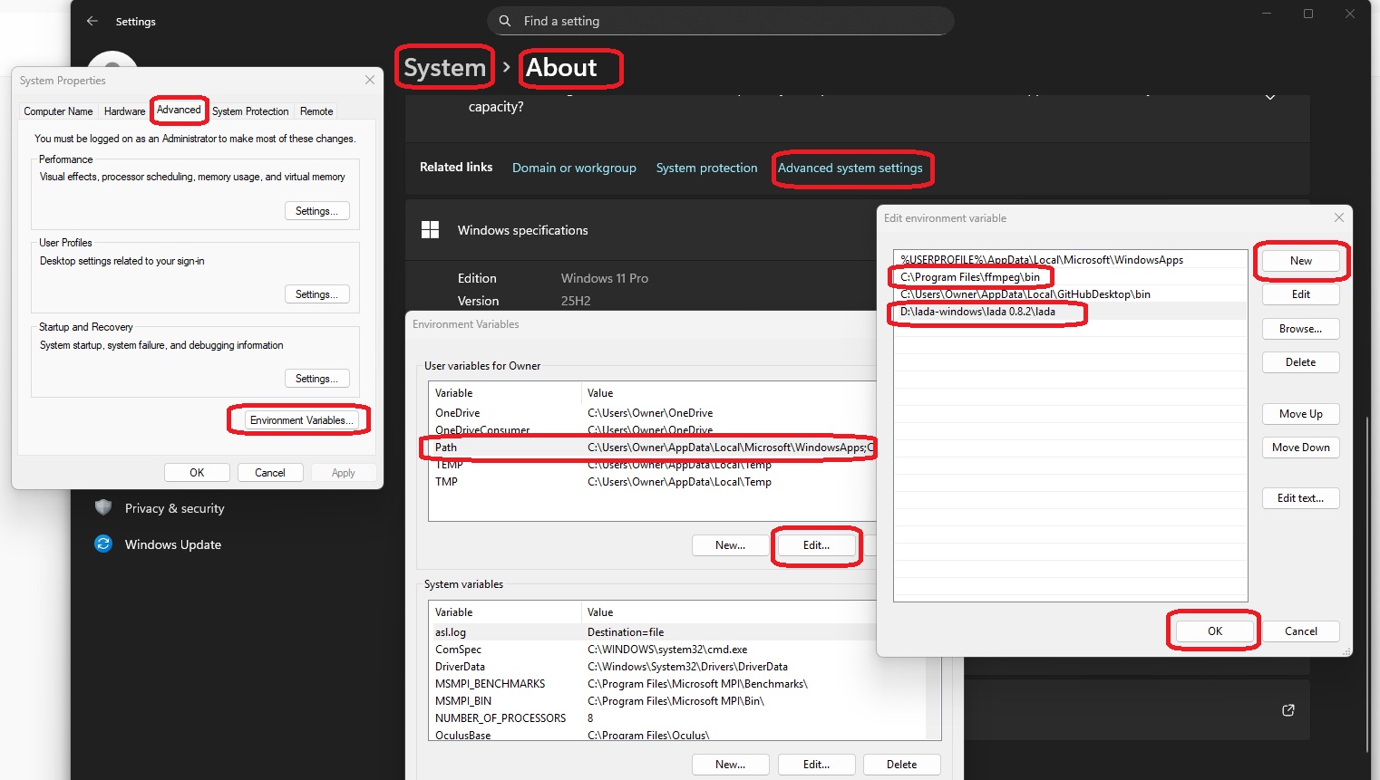Collapse the section chevron above Related links
The height and width of the screenshot is (780, 1380).
pyautogui.click(x=1270, y=97)
